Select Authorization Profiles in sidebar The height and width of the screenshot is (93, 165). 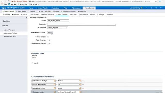pos(10,33)
